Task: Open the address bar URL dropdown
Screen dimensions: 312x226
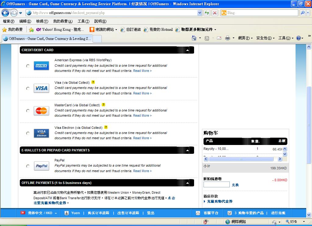Action: 200,13
